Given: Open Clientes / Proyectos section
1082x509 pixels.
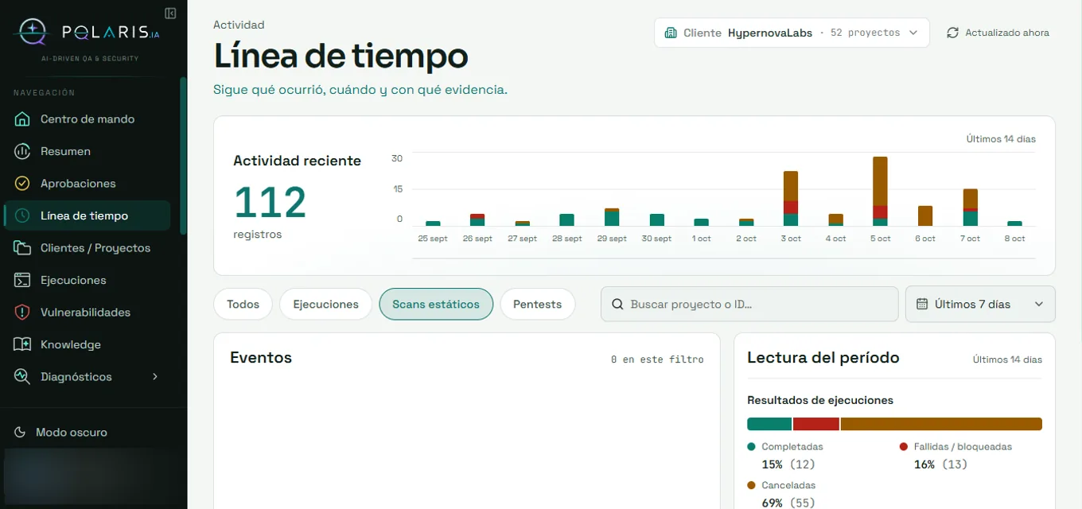Looking at the screenshot, I should click(x=87, y=248).
